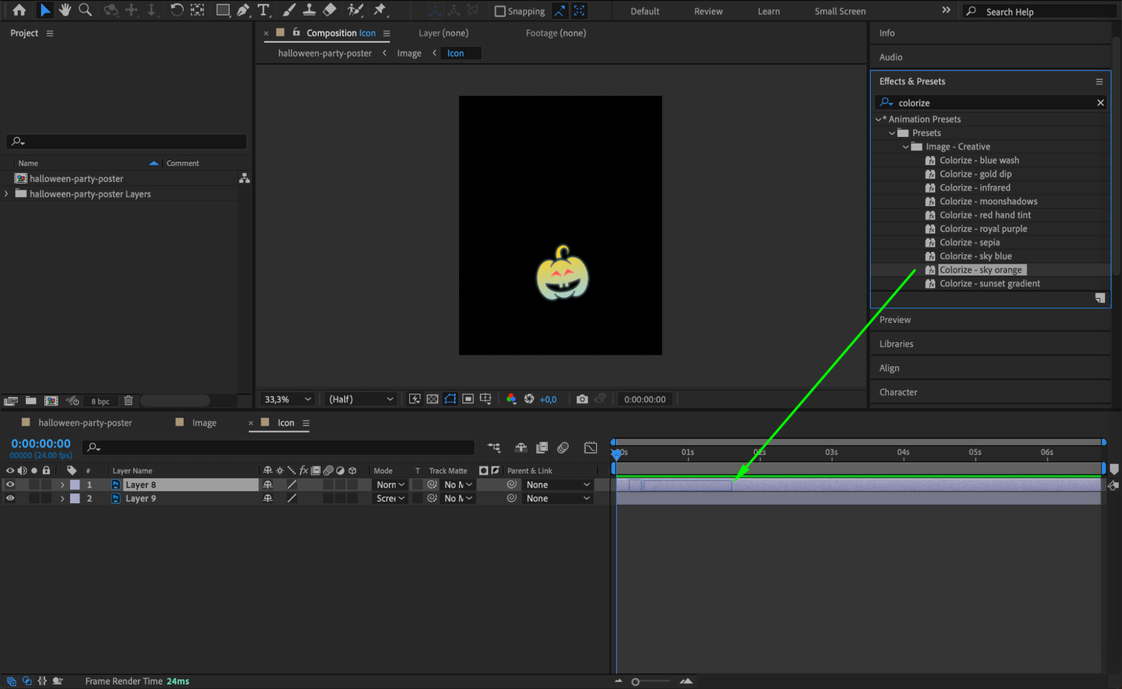Apply Colorize - sepia preset
The width and height of the screenshot is (1122, 689).
969,242
